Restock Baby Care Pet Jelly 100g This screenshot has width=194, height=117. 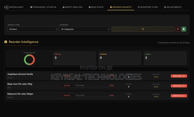(x=179, y=86)
